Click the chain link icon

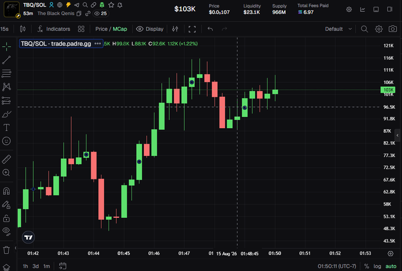(88, 14)
